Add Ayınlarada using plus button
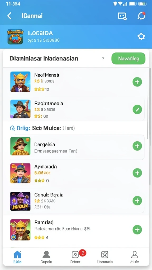The height and width of the screenshot is (270, 152). tap(137, 173)
